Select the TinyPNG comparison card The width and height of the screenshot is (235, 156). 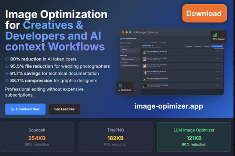click(115, 137)
